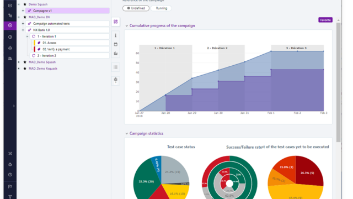
Task: Click the Test case status chart title
Action: point(181,147)
